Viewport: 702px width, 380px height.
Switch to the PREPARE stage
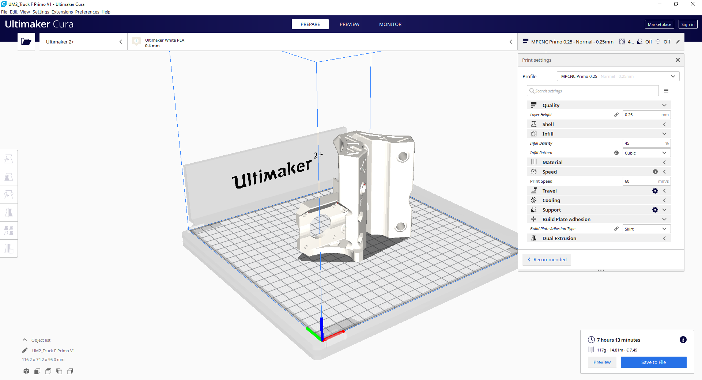coord(310,24)
